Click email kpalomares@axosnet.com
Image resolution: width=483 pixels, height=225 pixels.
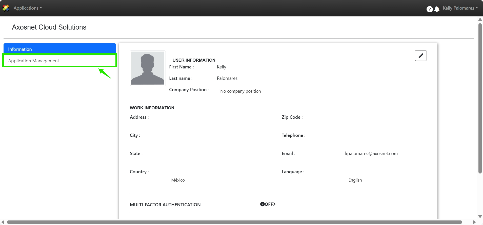click(371, 154)
